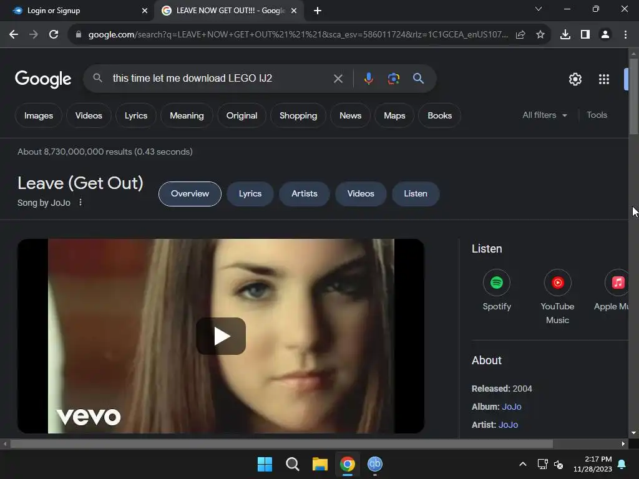Viewport: 639px width, 479px height.
Task: Filter results by Books
Action: point(440,115)
